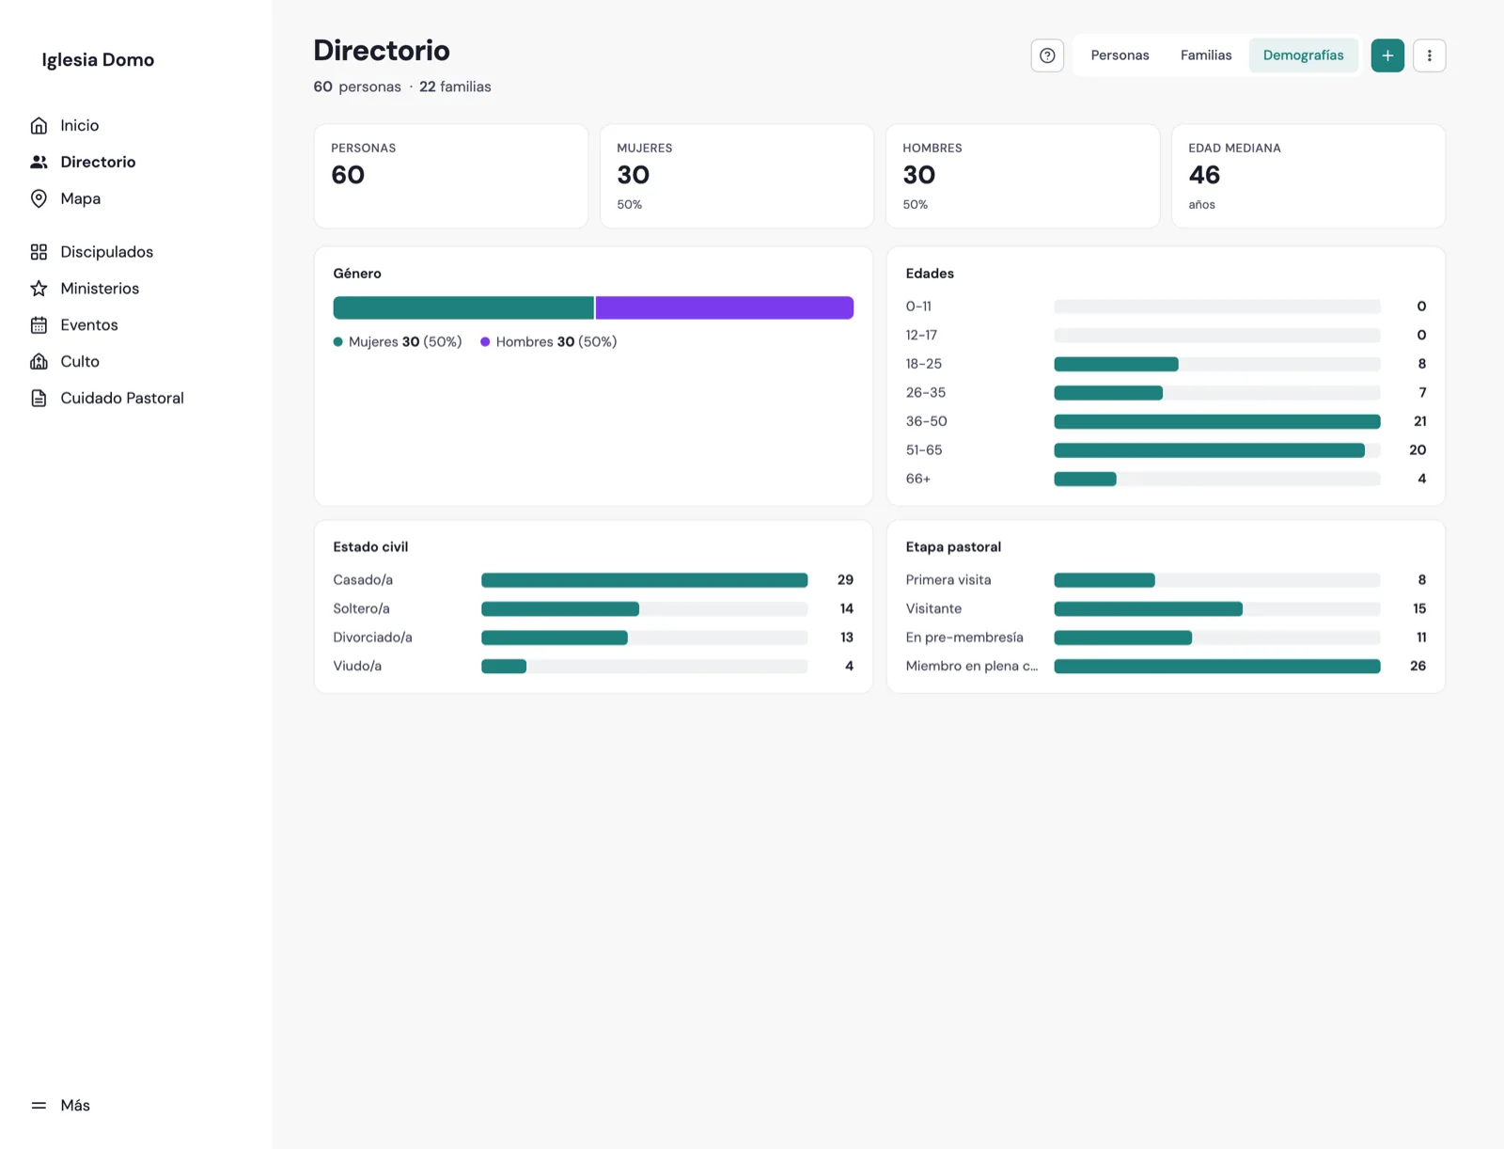Click the Eventos calendar icon
Viewport: 1504px width, 1149px height.
[x=39, y=325]
